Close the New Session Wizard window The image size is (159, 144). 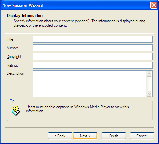(x=154, y=5)
